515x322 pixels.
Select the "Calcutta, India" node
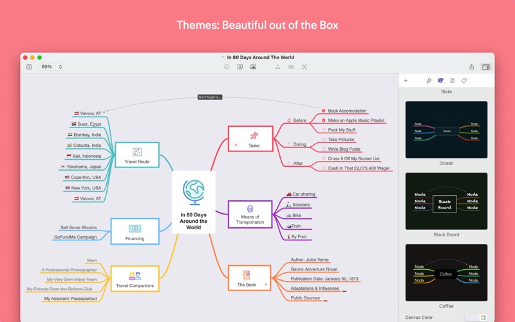click(84, 146)
